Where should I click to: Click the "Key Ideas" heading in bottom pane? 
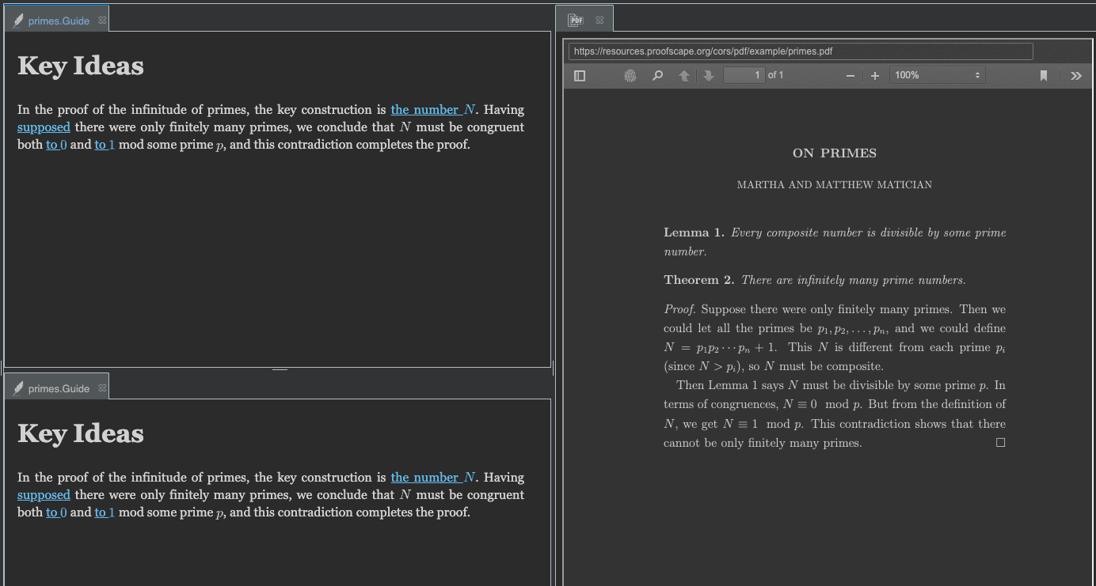[81, 433]
